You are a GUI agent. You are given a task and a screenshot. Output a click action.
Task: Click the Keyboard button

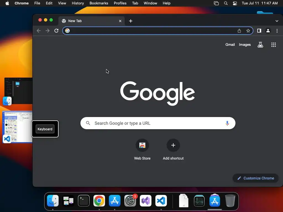coord(45,129)
